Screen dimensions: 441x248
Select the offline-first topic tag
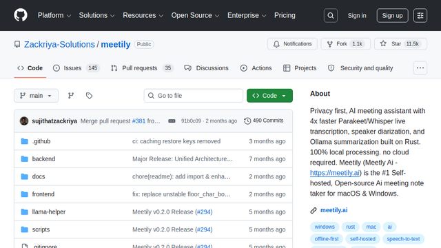[327, 239]
